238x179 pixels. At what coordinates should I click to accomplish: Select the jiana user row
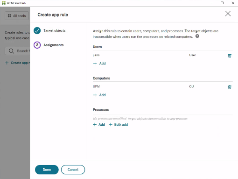(163, 55)
